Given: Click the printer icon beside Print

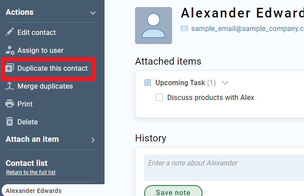Looking at the screenshot, I should coord(10,104).
